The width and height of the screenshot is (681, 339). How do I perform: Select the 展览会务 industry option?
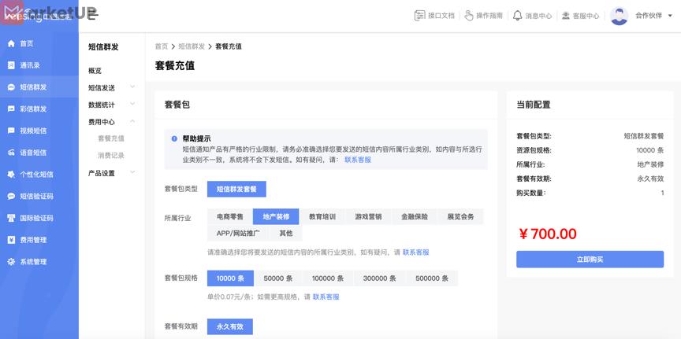tap(460, 217)
